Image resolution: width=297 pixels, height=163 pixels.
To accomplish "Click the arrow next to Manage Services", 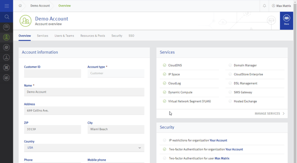I will (283, 114).
